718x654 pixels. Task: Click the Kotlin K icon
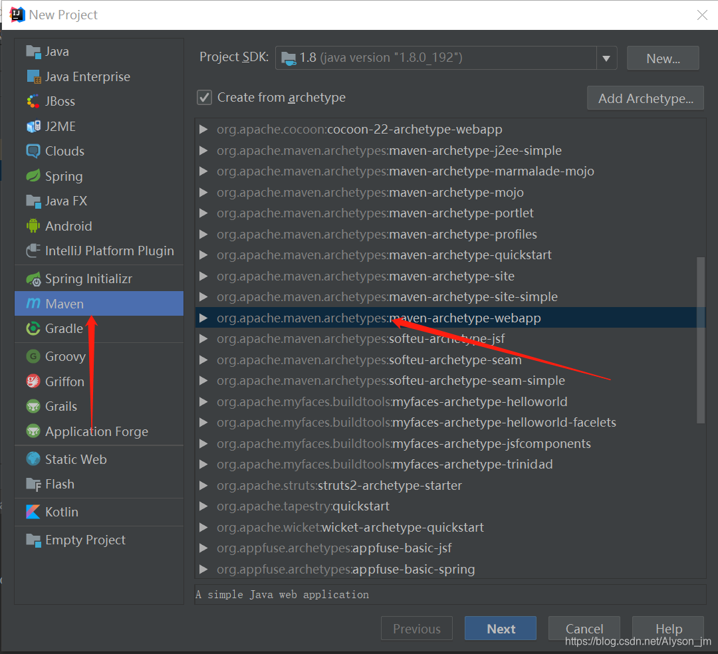click(x=33, y=512)
